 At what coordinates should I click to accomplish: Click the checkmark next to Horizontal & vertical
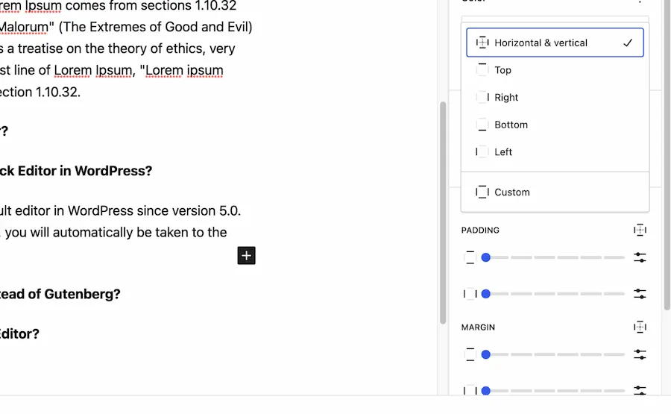tap(628, 43)
